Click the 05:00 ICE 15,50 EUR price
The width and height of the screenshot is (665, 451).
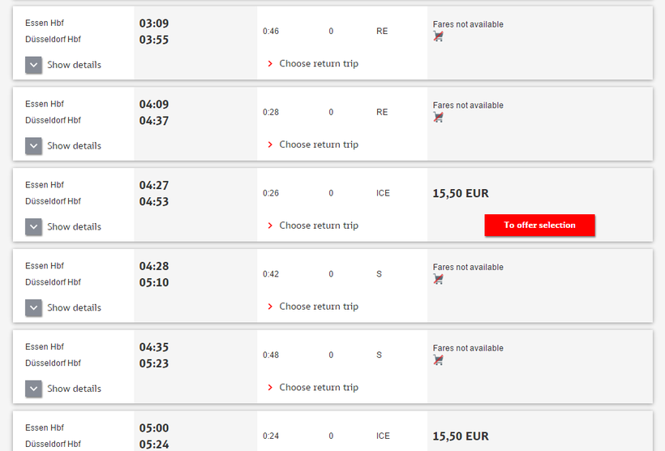tap(461, 436)
